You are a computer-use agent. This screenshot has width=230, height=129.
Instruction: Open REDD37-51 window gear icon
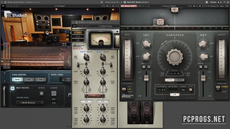click(76, 22)
